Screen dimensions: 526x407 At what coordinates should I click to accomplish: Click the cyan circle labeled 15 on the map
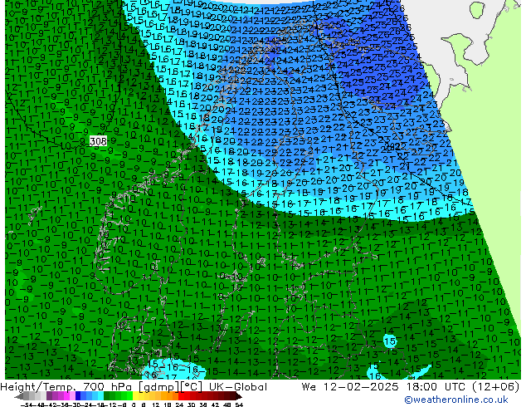pos(390,341)
